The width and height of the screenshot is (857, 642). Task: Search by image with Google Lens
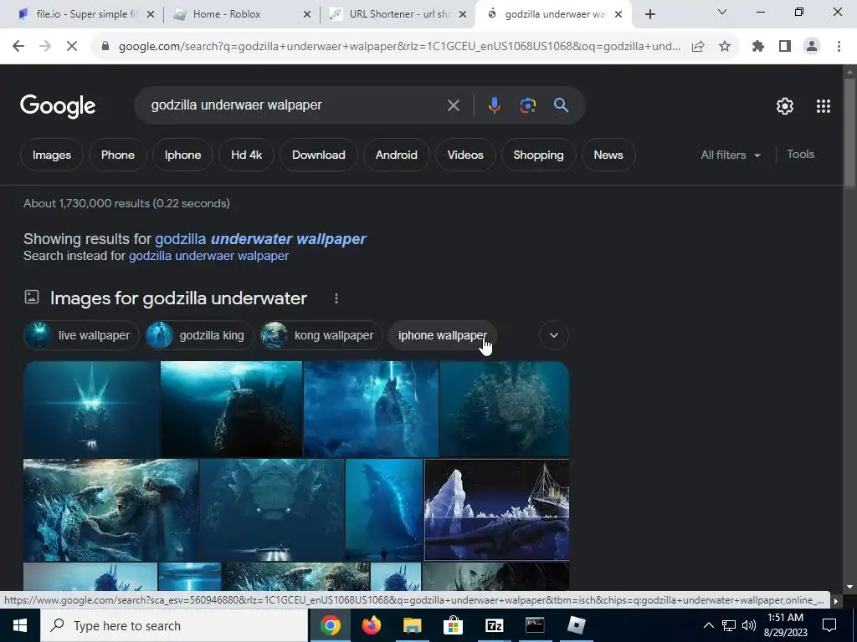pyautogui.click(x=527, y=105)
